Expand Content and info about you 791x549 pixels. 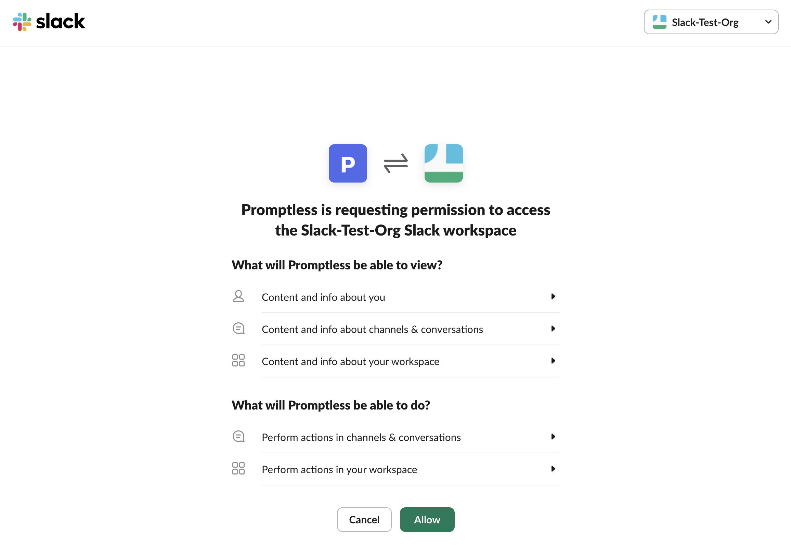coord(553,296)
